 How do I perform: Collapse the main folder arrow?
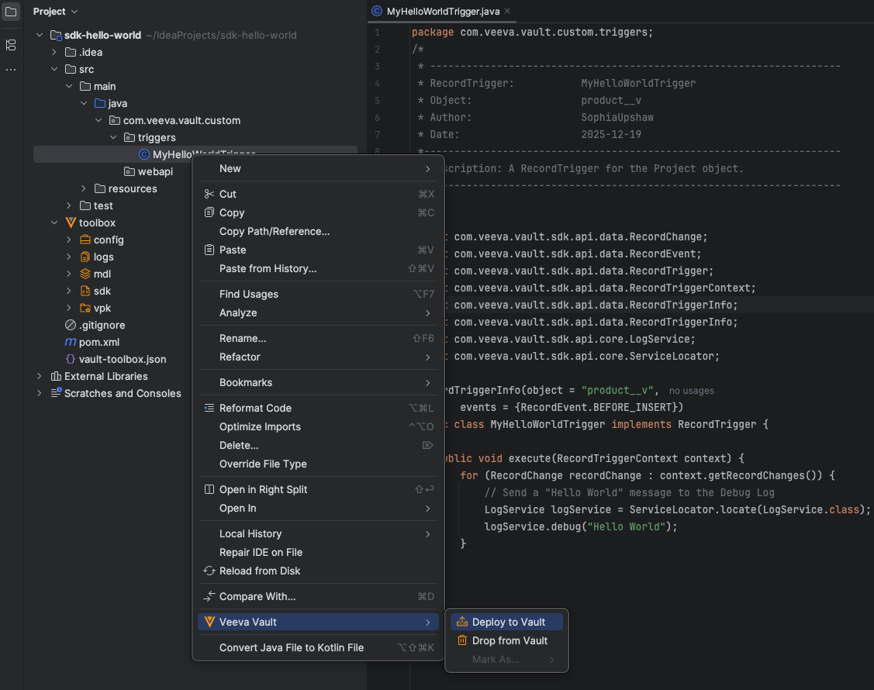[x=68, y=86]
